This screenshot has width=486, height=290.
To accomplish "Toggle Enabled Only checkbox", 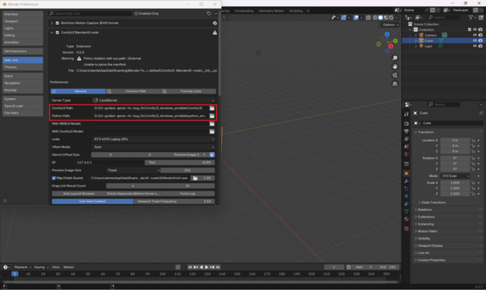I will pos(136,14).
